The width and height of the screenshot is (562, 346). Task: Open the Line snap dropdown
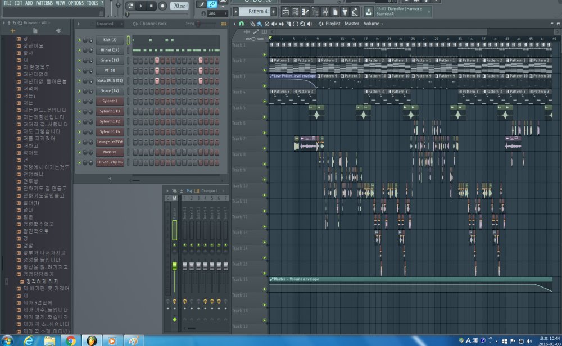pos(217,13)
